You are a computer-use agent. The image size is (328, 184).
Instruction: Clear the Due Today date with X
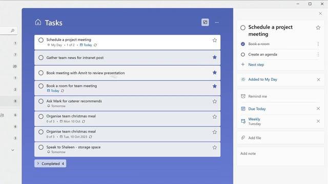click(318, 108)
